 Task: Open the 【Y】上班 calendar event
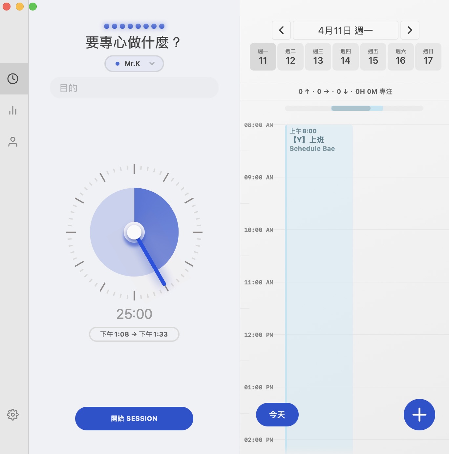pos(319,289)
